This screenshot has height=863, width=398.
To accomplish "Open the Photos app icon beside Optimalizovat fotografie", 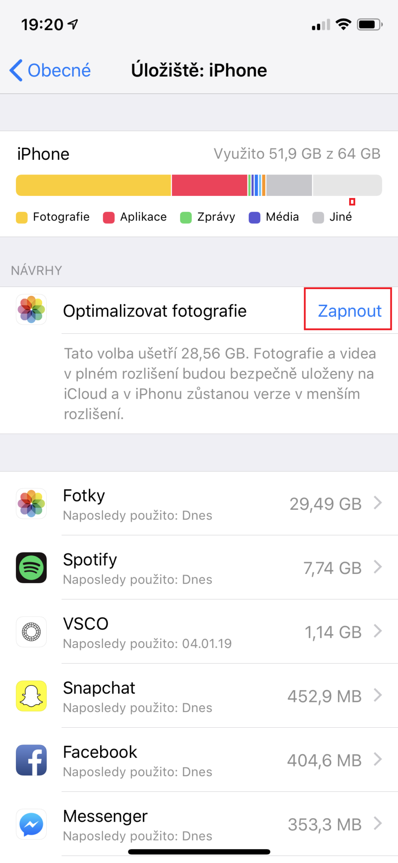I will tap(31, 310).
